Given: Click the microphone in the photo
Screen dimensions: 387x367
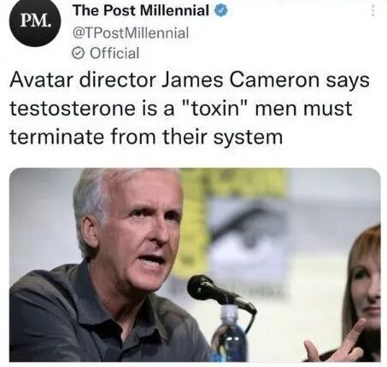Looking at the screenshot, I should pos(220,293).
